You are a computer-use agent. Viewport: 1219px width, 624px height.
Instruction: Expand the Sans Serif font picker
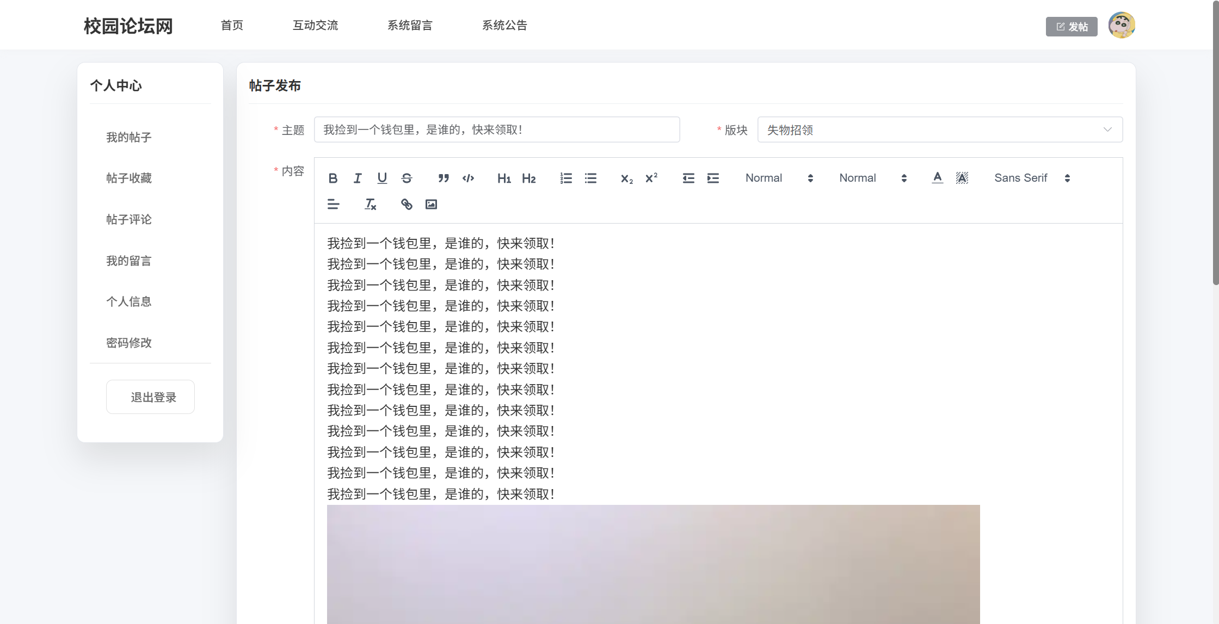(1032, 178)
